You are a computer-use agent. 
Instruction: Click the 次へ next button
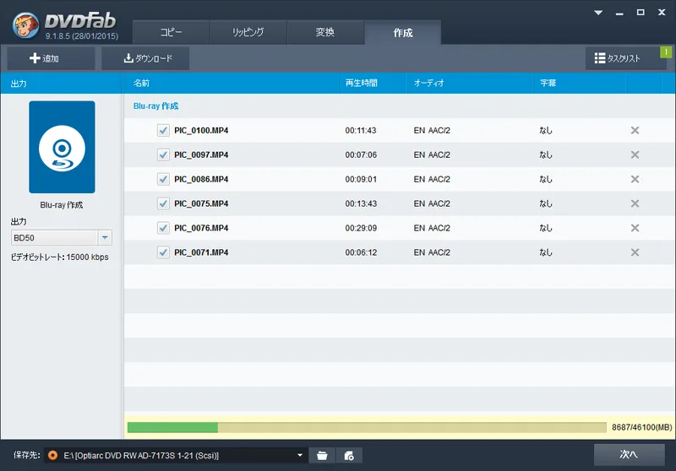pyautogui.click(x=629, y=455)
